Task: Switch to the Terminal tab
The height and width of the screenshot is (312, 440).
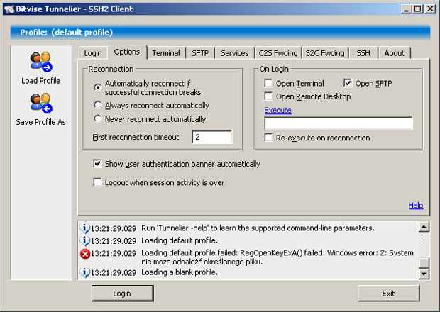Action: tap(165, 53)
